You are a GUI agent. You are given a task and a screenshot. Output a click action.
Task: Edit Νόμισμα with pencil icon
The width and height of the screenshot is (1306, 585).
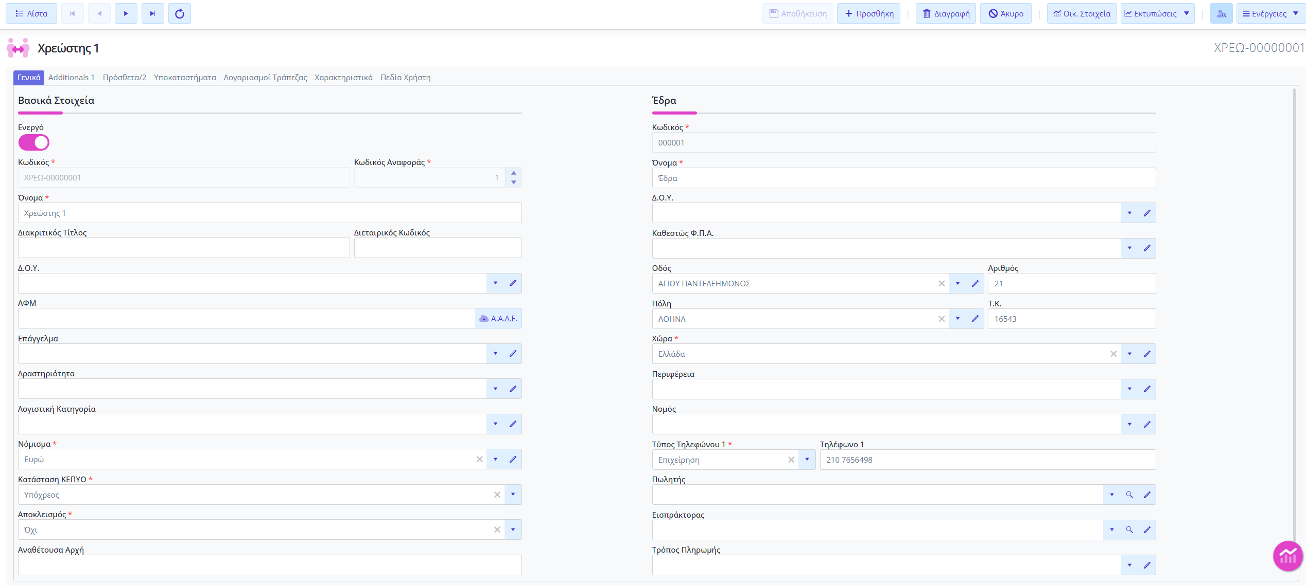tap(513, 459)
